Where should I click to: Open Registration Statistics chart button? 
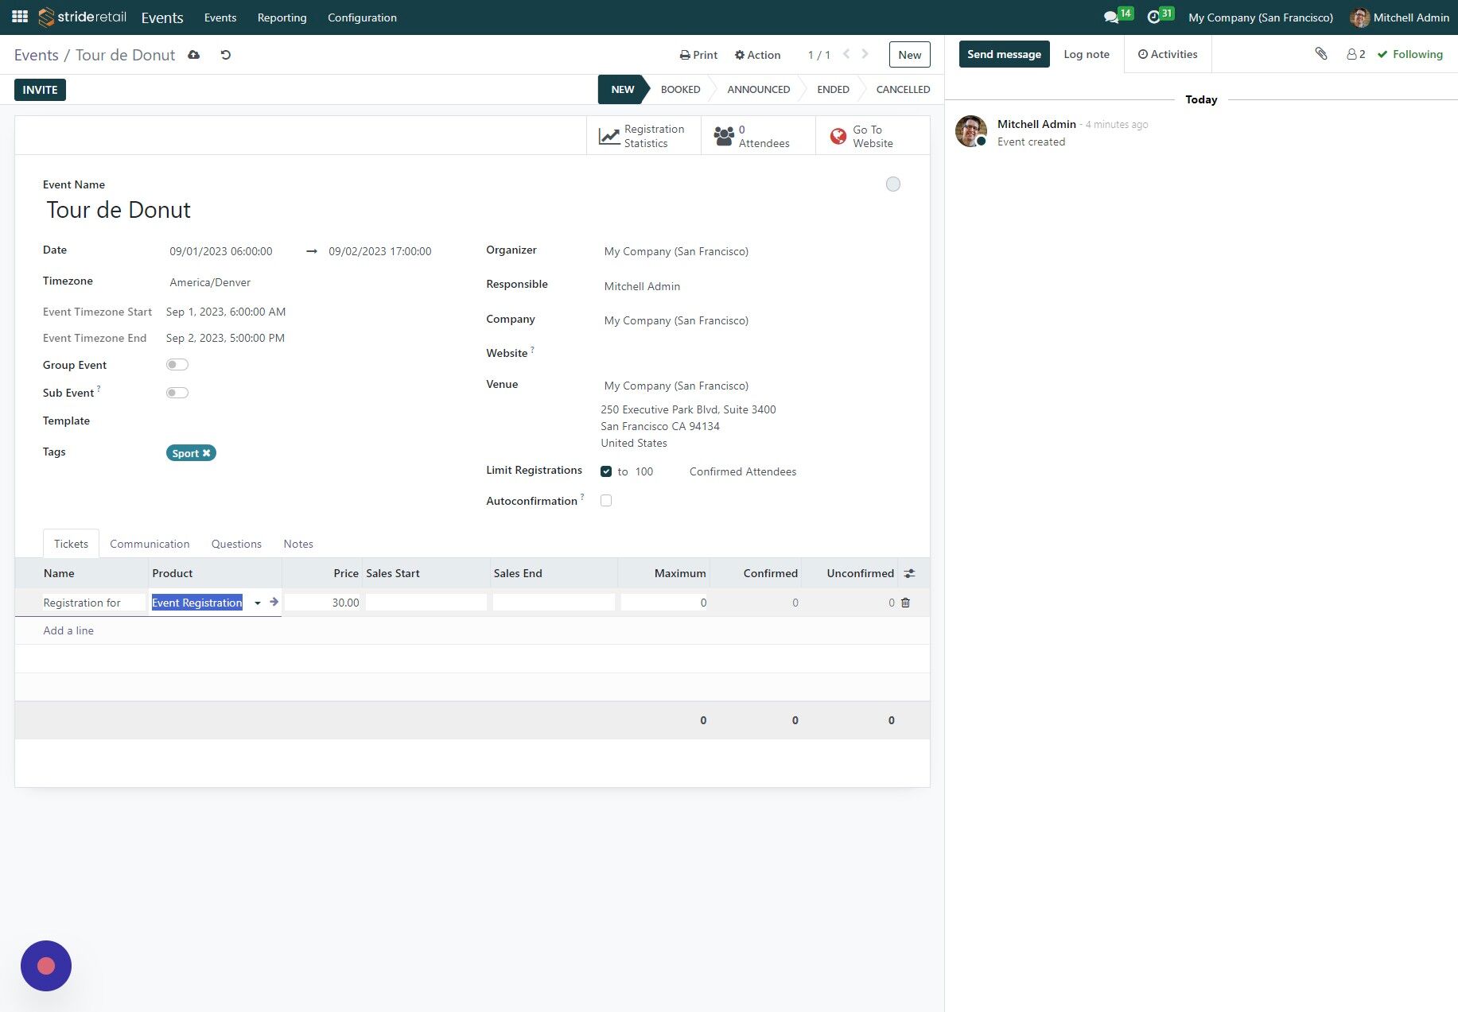(643, 136)
